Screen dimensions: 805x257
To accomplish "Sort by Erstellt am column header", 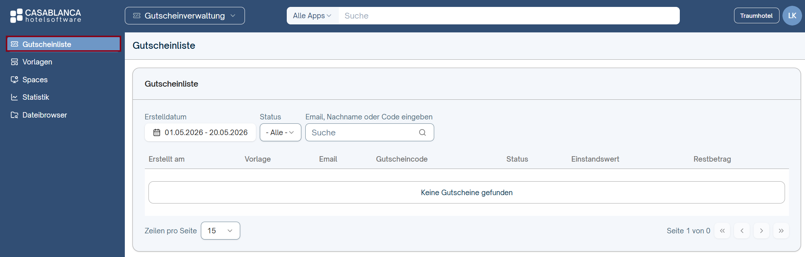I will click(x=166, y=159).
